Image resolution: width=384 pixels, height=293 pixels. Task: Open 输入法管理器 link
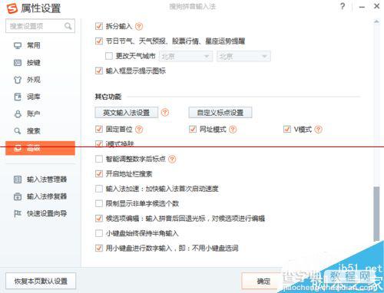point(47,179)
